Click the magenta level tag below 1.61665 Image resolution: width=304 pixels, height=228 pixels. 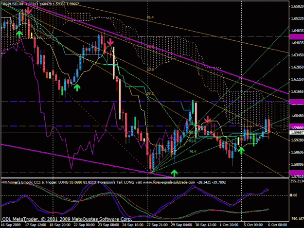click(x=297, y=102)
